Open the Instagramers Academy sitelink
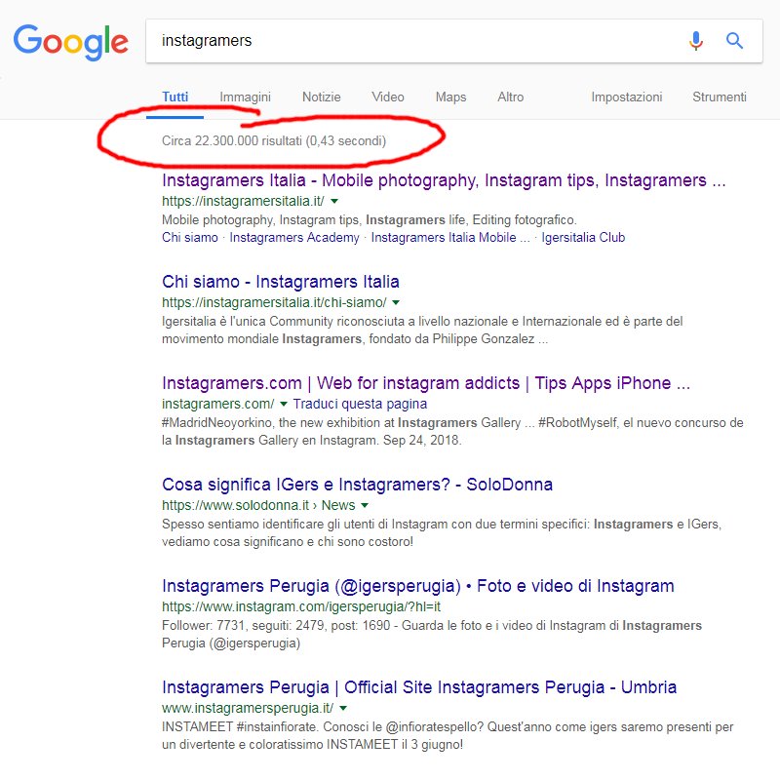 [x=294, y=238]
